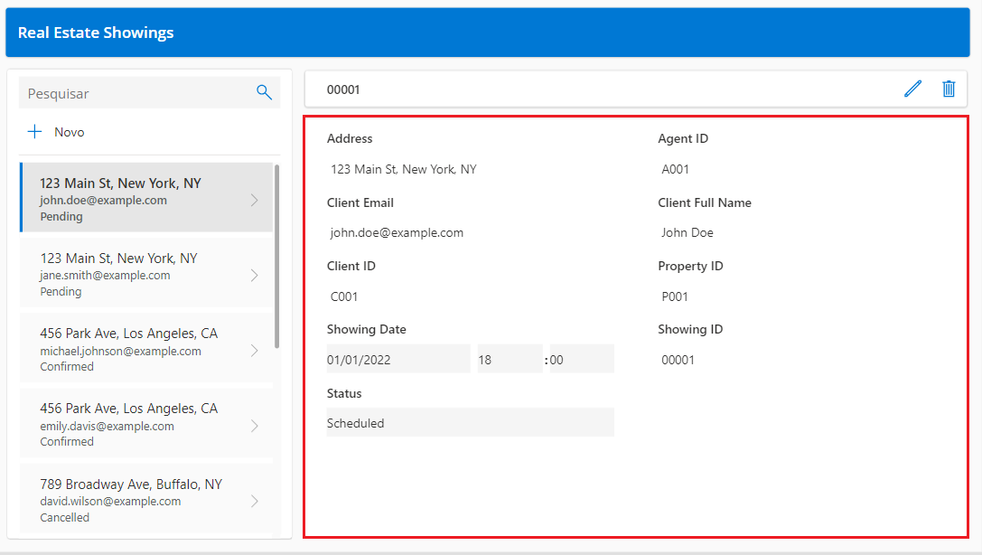Image resolution: width=982 pixels, height=555 pixels.
Task: Click the delete trash can icon
Action: [x=949, y=89]
